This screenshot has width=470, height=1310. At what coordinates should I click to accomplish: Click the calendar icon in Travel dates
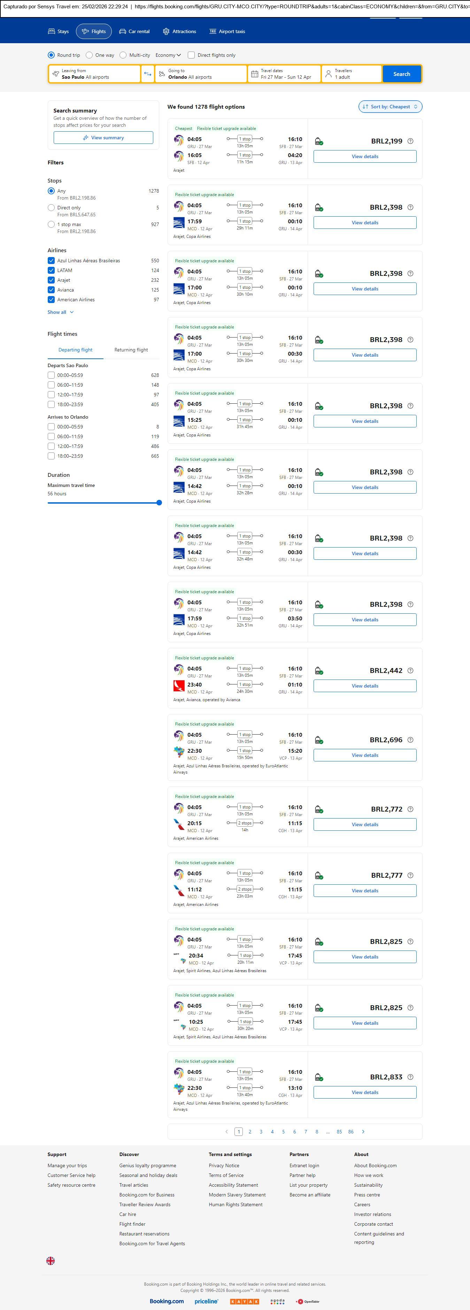pos(255,74)
